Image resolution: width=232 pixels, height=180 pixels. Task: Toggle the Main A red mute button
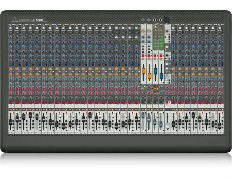point(167,102)
